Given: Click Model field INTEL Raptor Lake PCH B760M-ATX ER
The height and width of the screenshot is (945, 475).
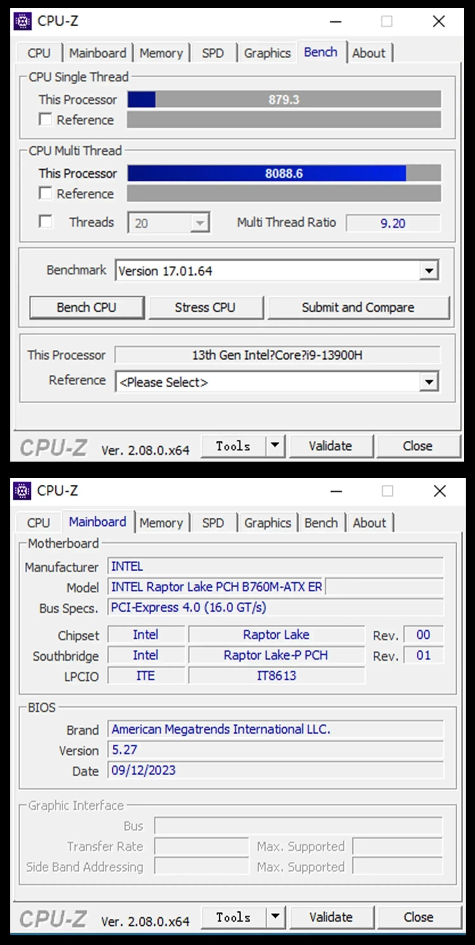Looking at the screenshot, I should pos(215,586).
